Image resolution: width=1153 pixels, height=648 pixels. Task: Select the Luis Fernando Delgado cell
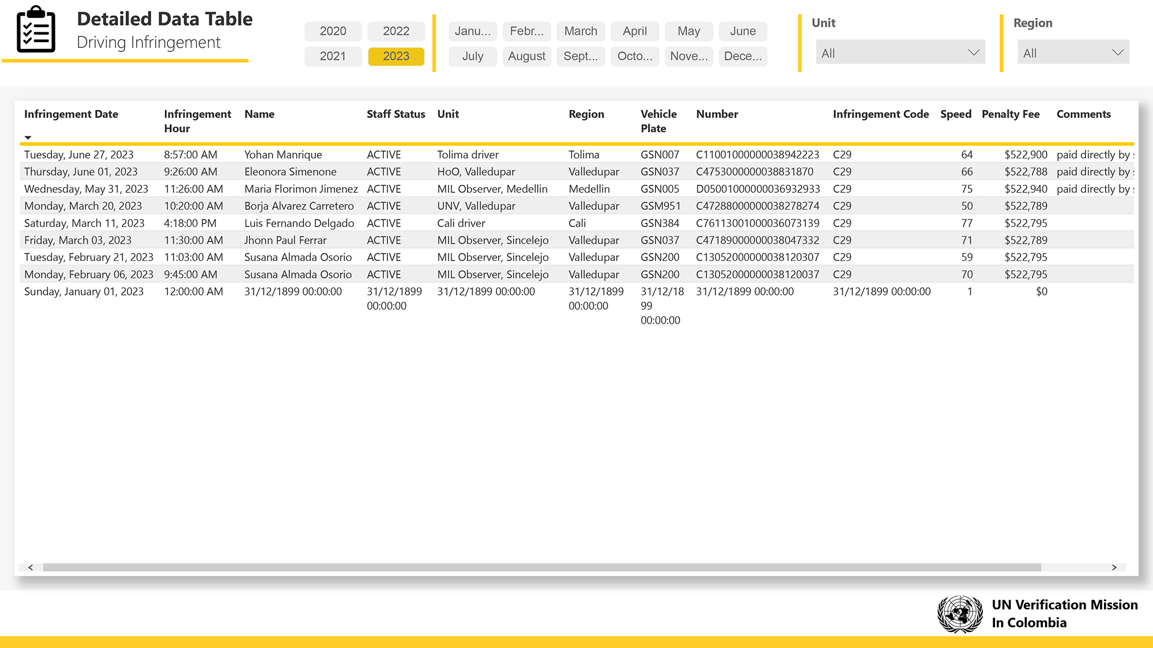(x=299, y=223)
